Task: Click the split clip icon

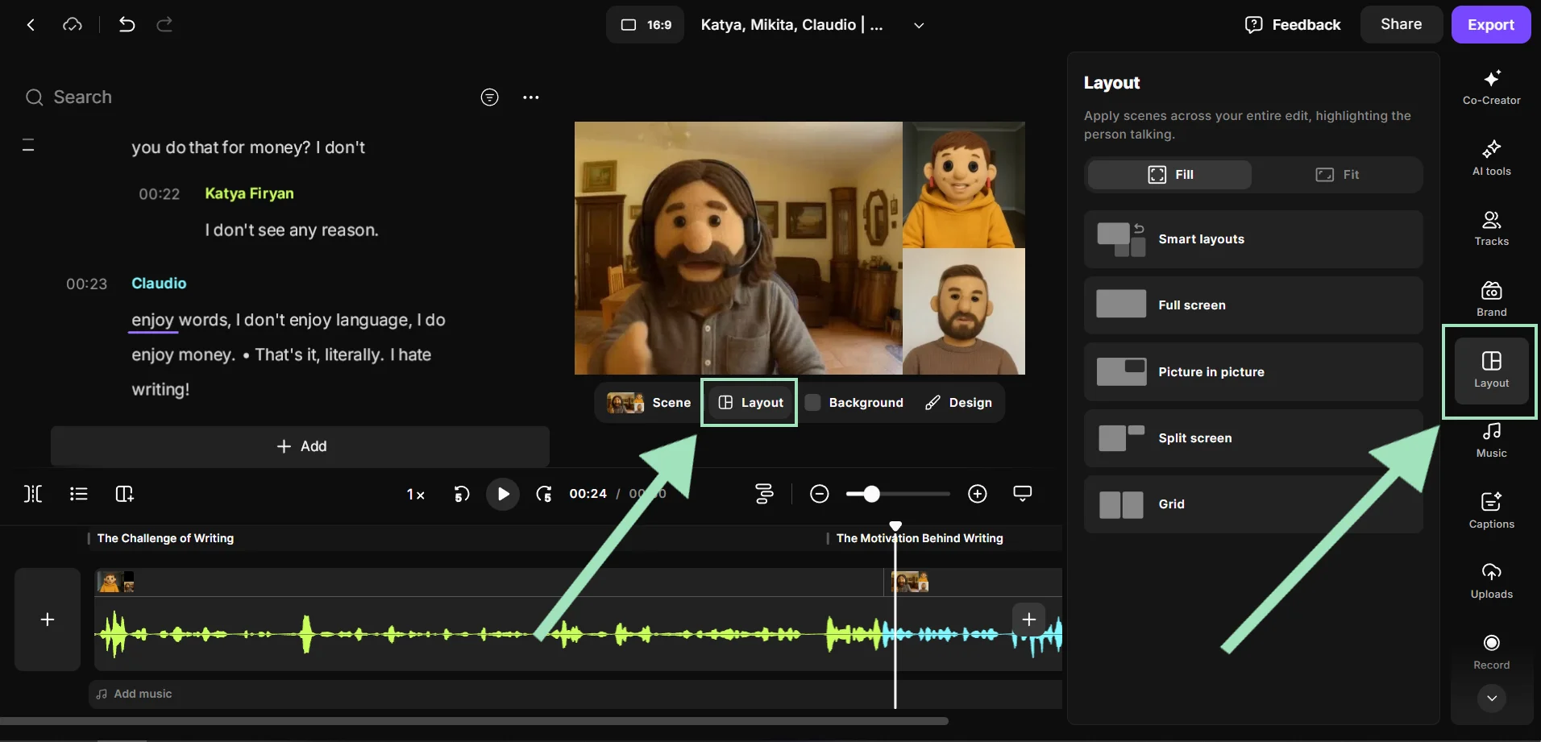Action: click(x=33, y=494)
